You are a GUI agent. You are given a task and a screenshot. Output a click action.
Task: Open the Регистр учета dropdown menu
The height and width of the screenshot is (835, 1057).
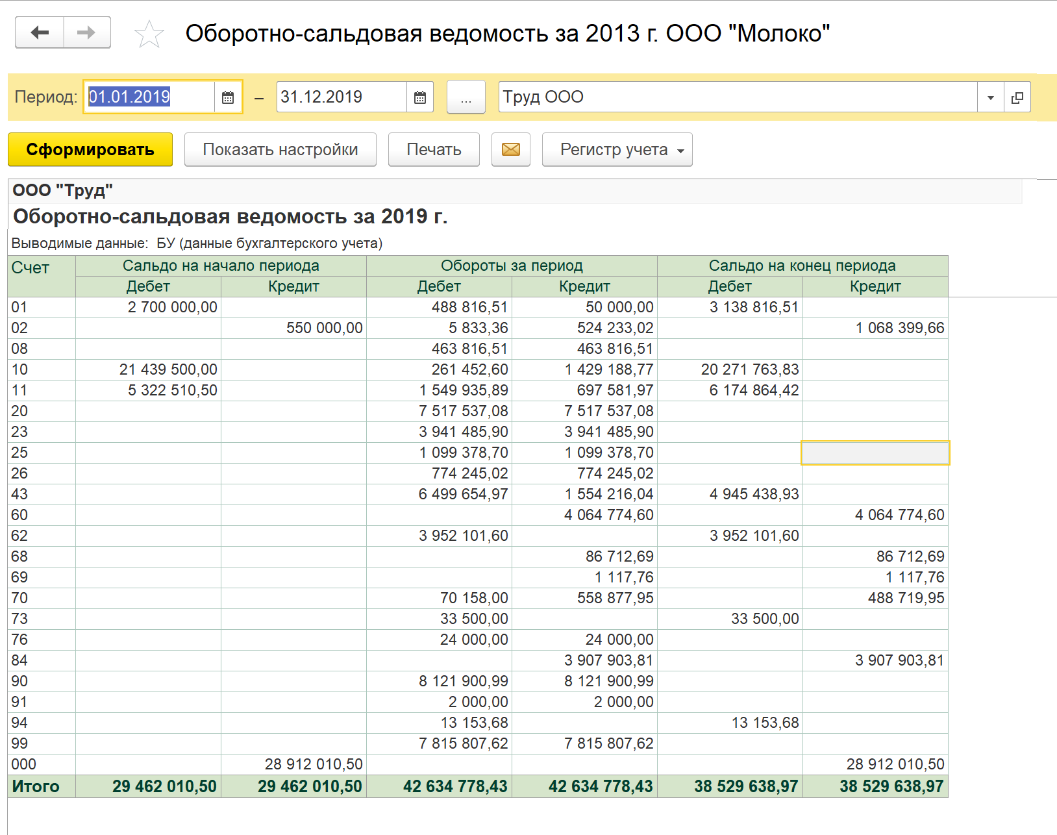pos(617,149)
